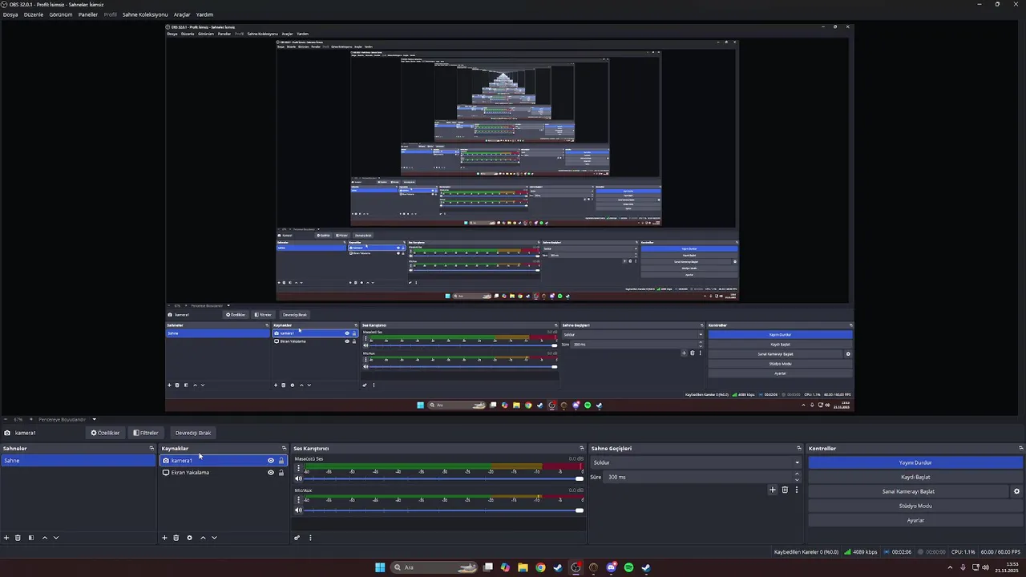Zoom in the preview with the plus icon
This screenshot has height=577, width=1026.
pyautogui.click(x=31, y=419)
